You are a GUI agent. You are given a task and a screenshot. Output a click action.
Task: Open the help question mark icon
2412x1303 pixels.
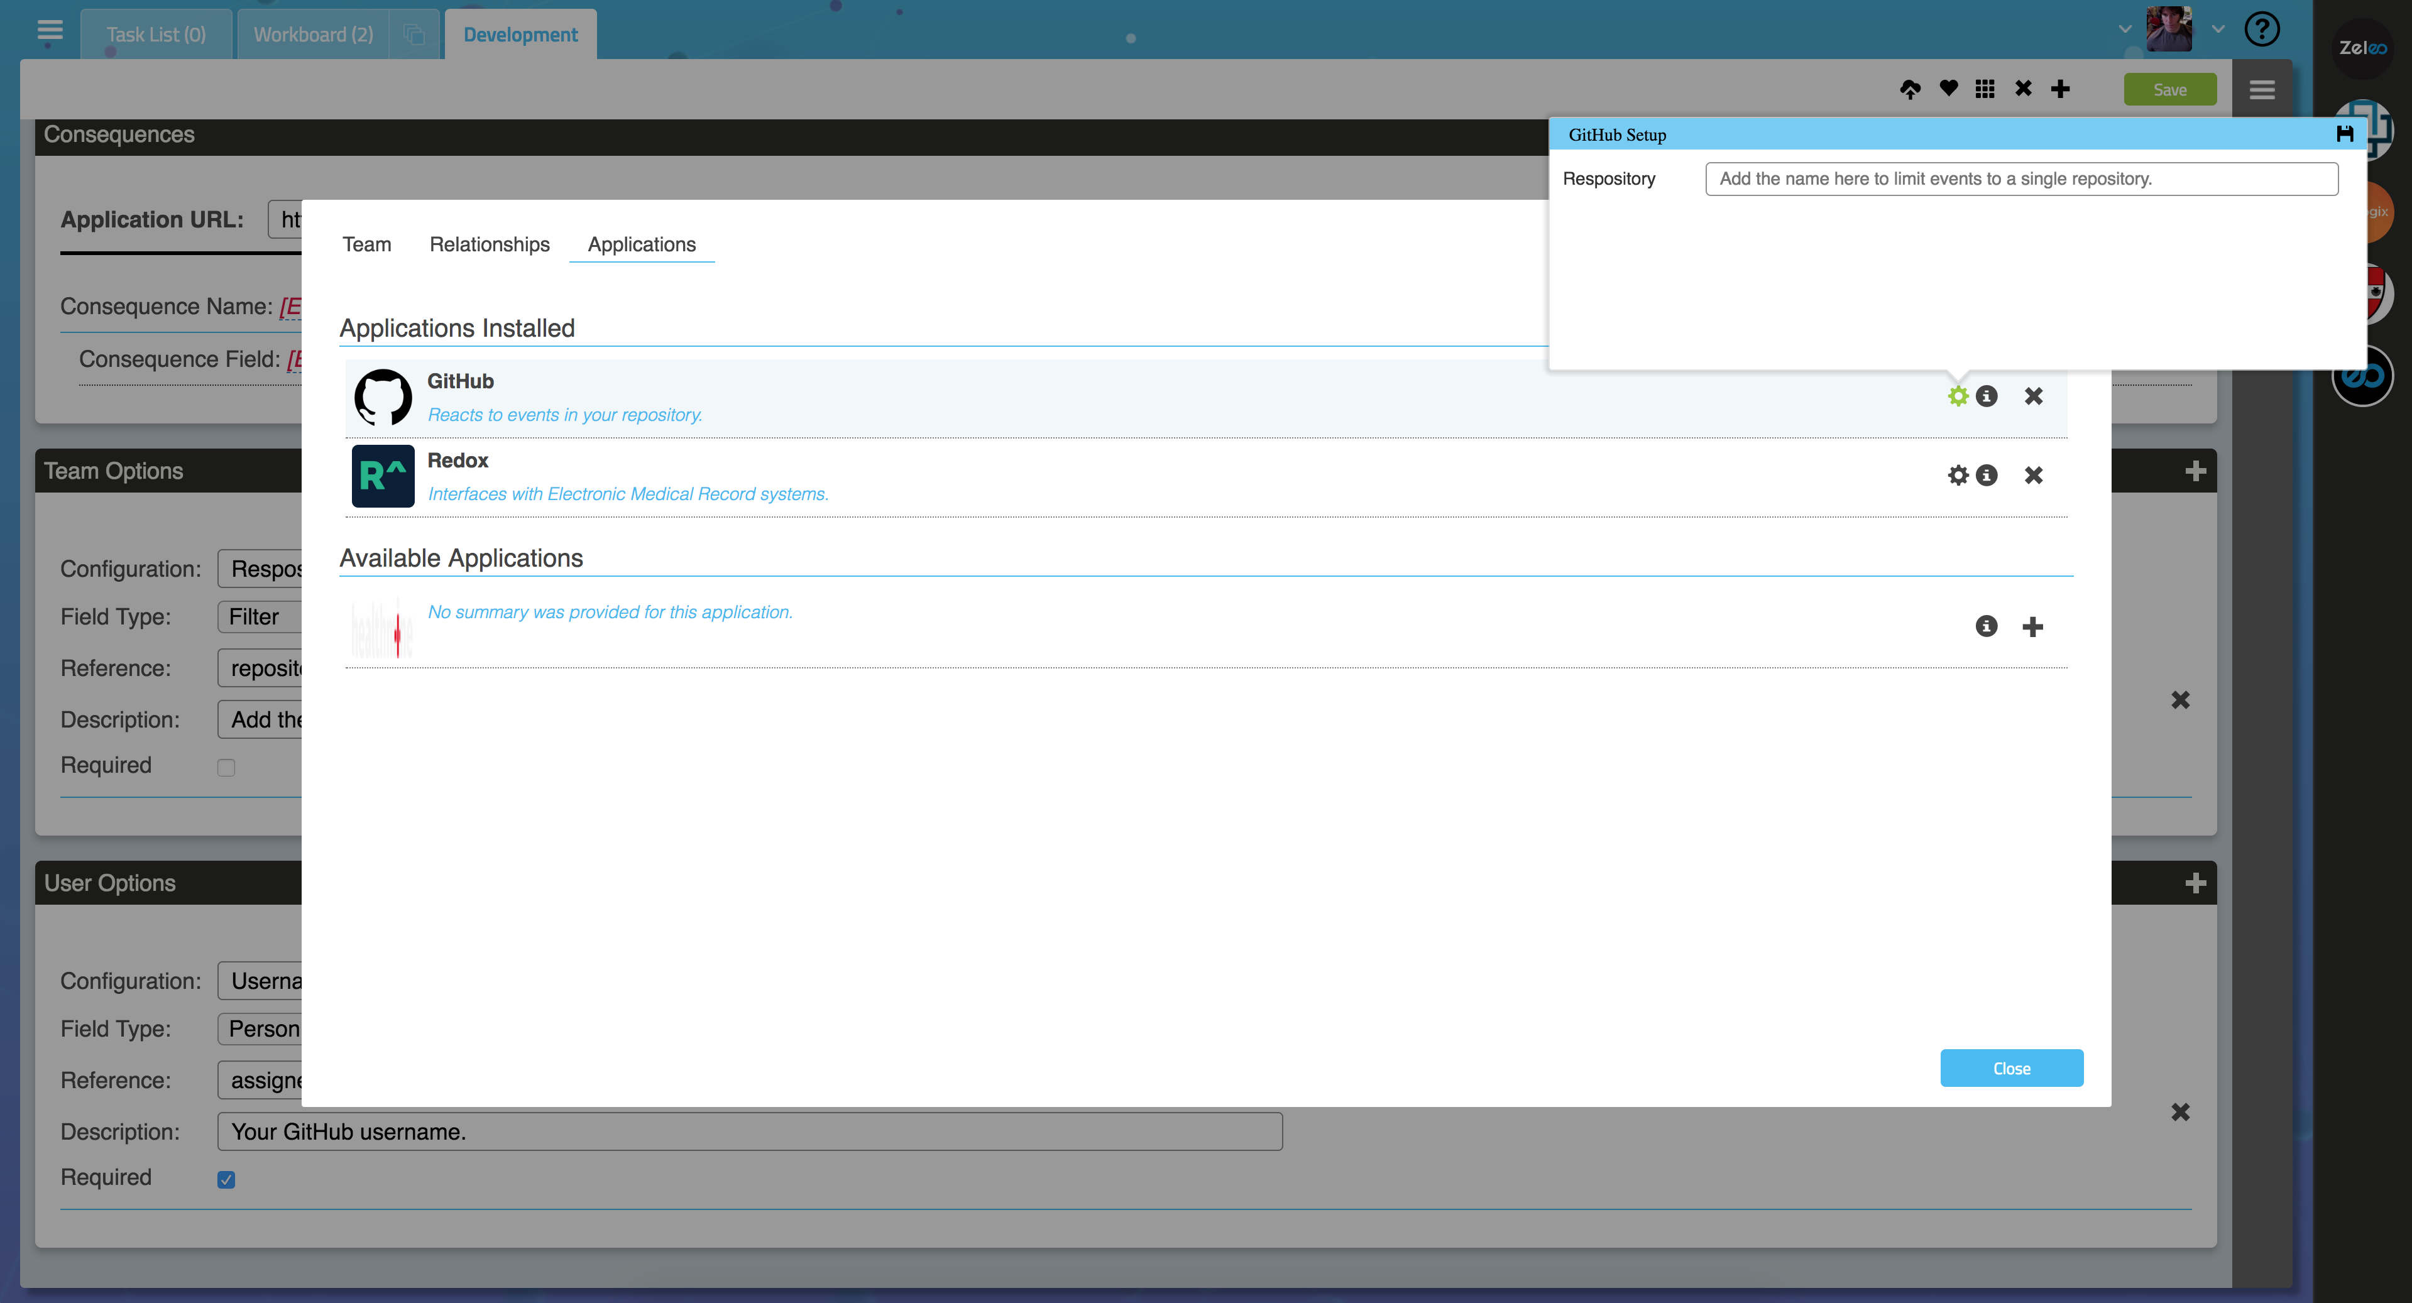point(2261,29)
